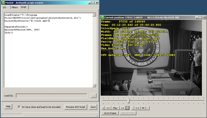Click the Help button
Viewport: 207px width, 118px height.
pyautogui.click(x=8, y=106)
